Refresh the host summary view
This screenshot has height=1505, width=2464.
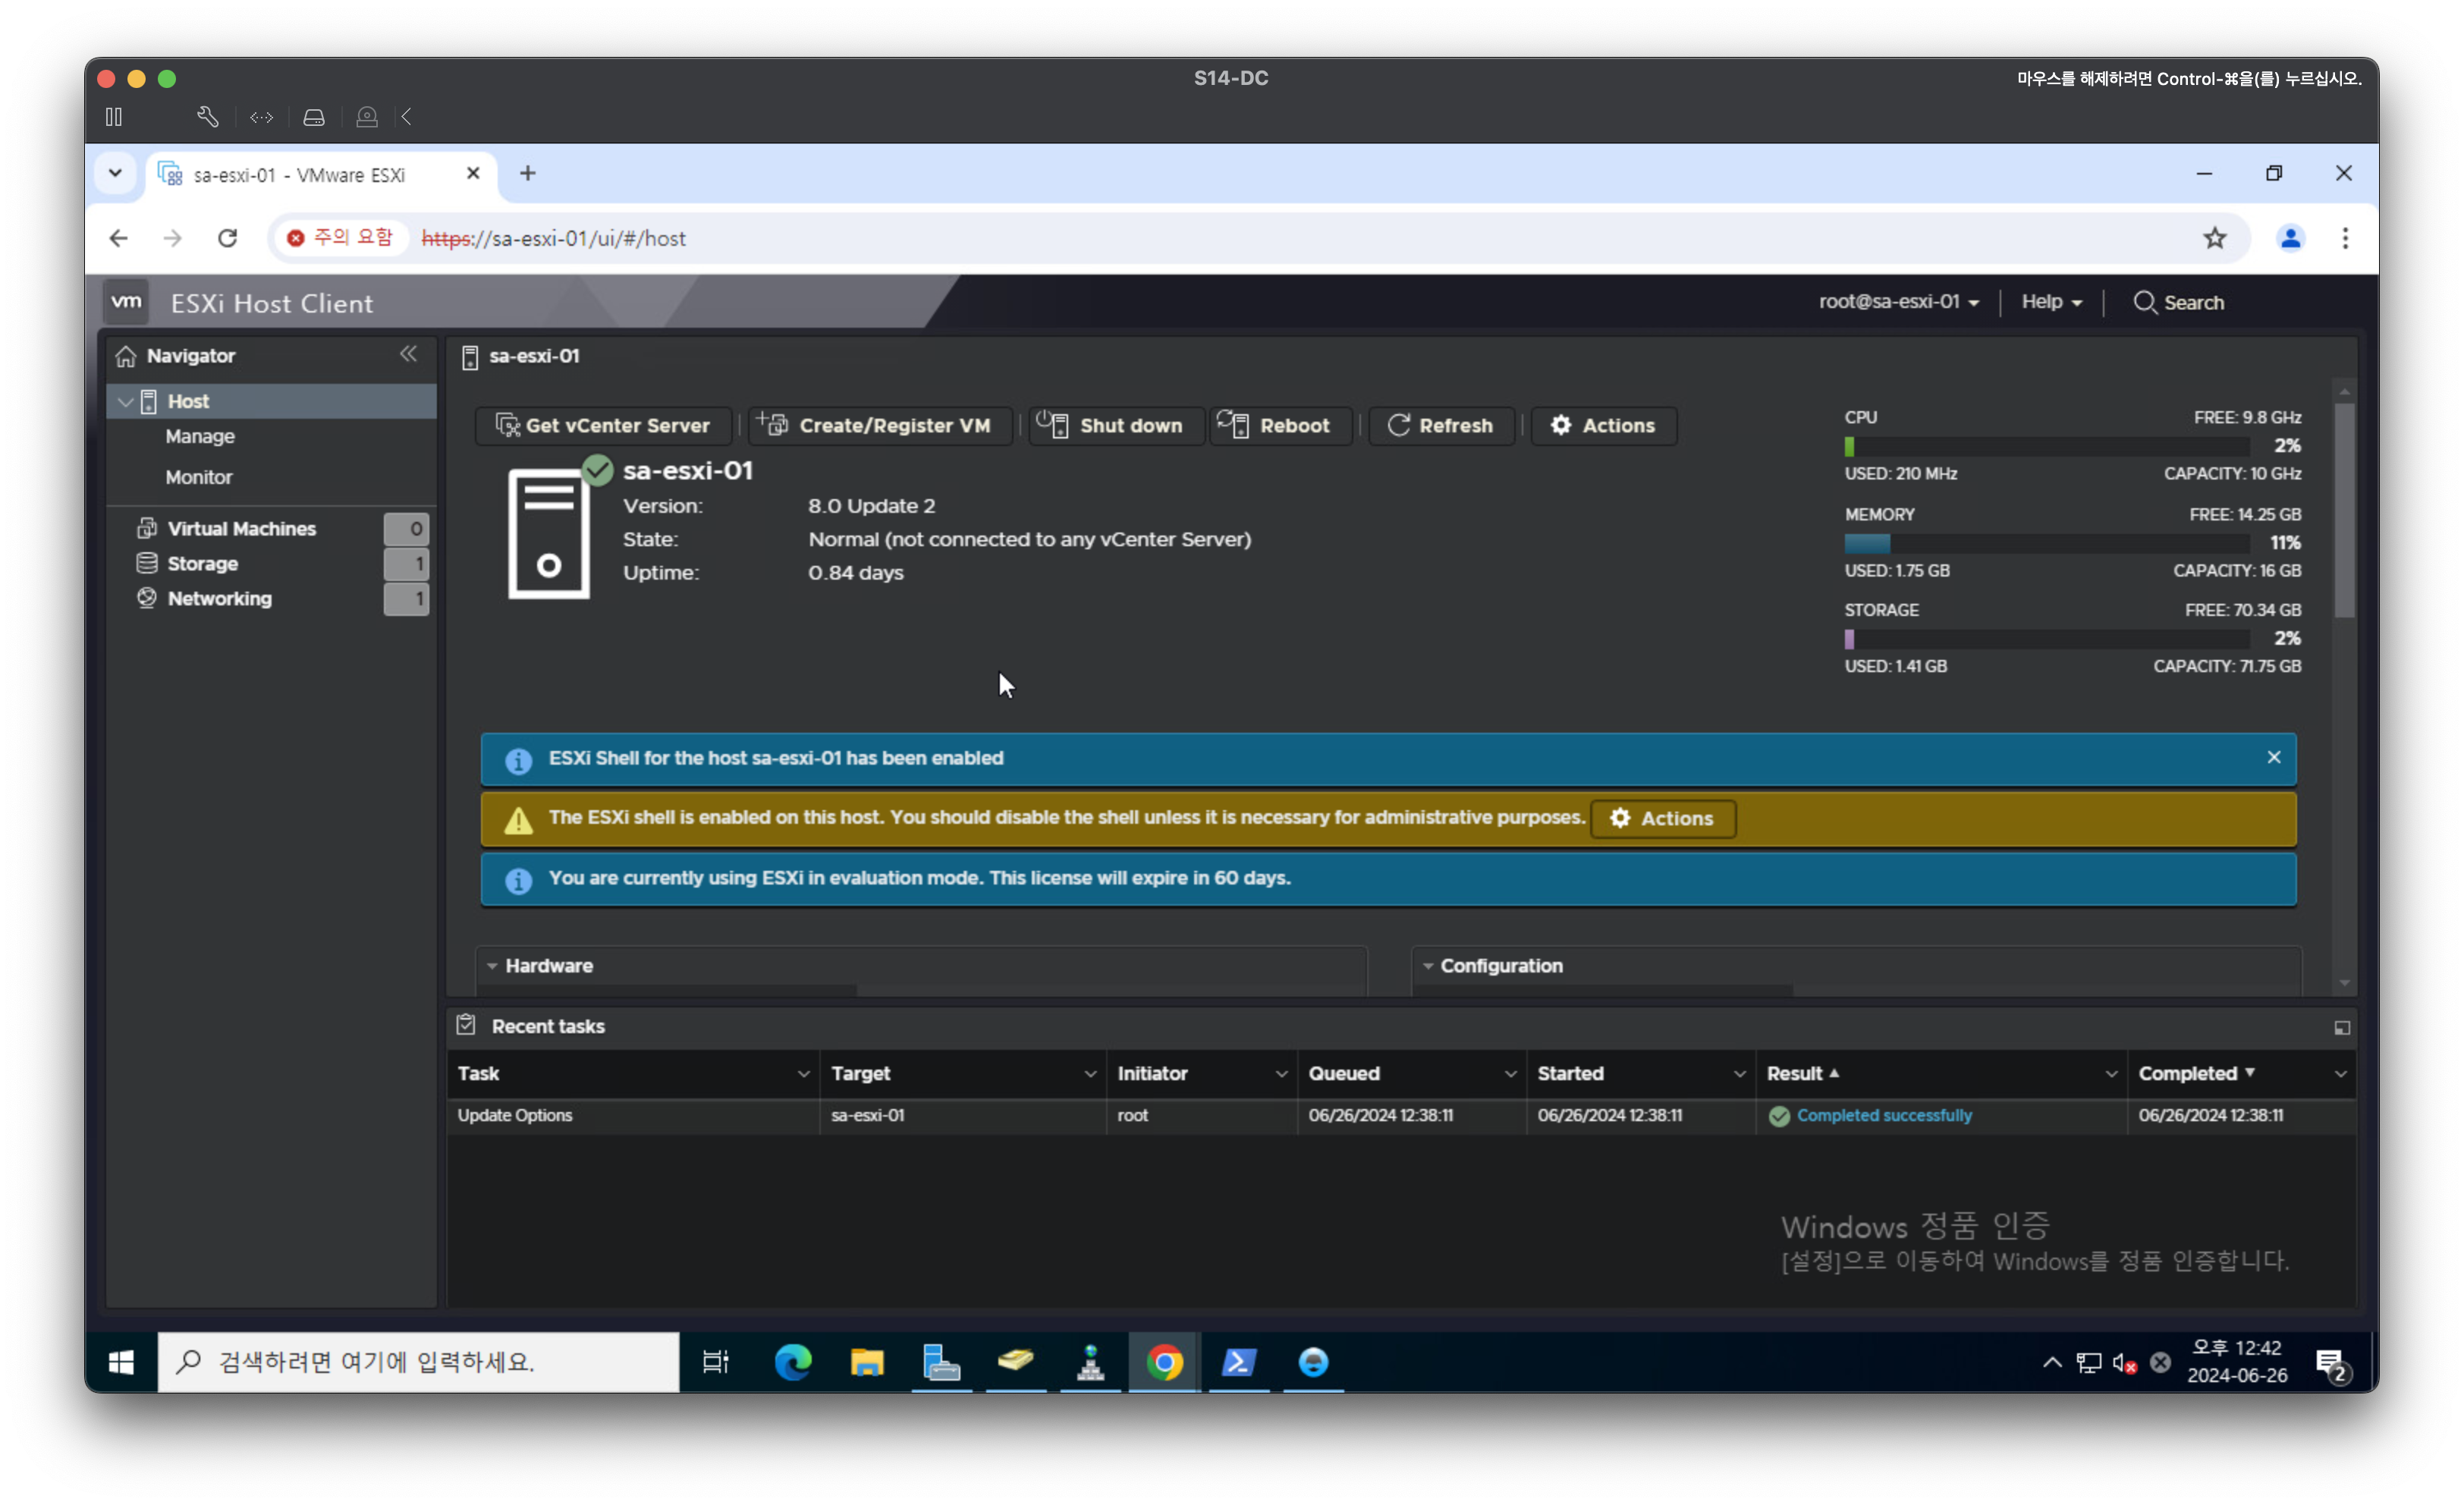point(1440,426)
